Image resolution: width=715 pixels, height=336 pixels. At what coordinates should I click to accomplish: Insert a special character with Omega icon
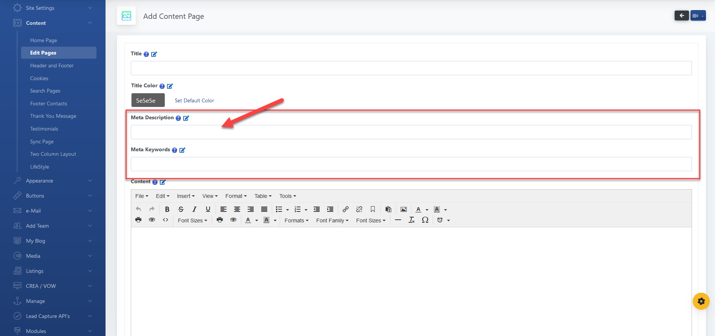pos(425,220)
